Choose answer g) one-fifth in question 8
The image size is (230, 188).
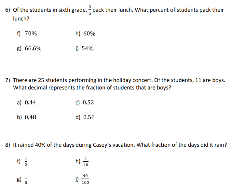(23, 179)
